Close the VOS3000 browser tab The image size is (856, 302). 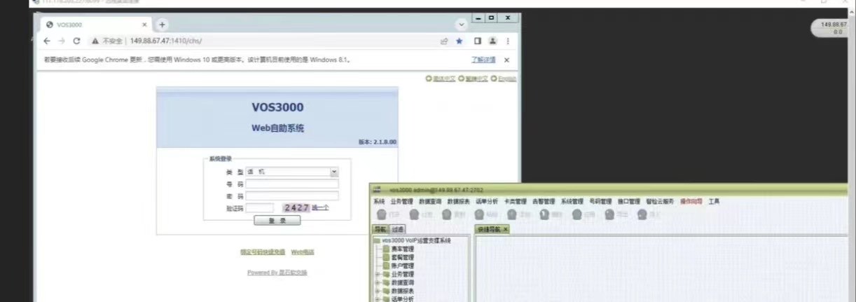[x=146, y=25]
